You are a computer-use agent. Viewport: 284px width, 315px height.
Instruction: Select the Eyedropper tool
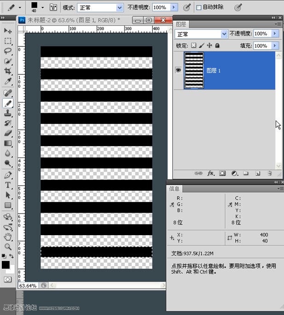[x=8, y=81]
